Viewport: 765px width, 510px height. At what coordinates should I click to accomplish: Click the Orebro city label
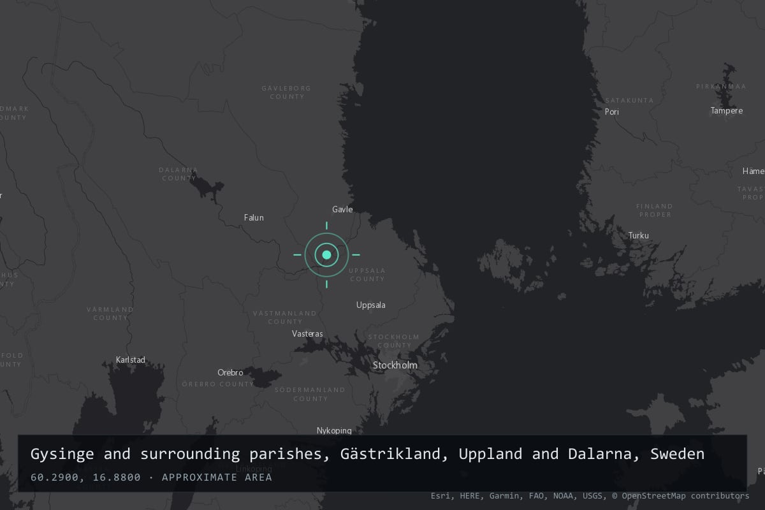point(230,372)
